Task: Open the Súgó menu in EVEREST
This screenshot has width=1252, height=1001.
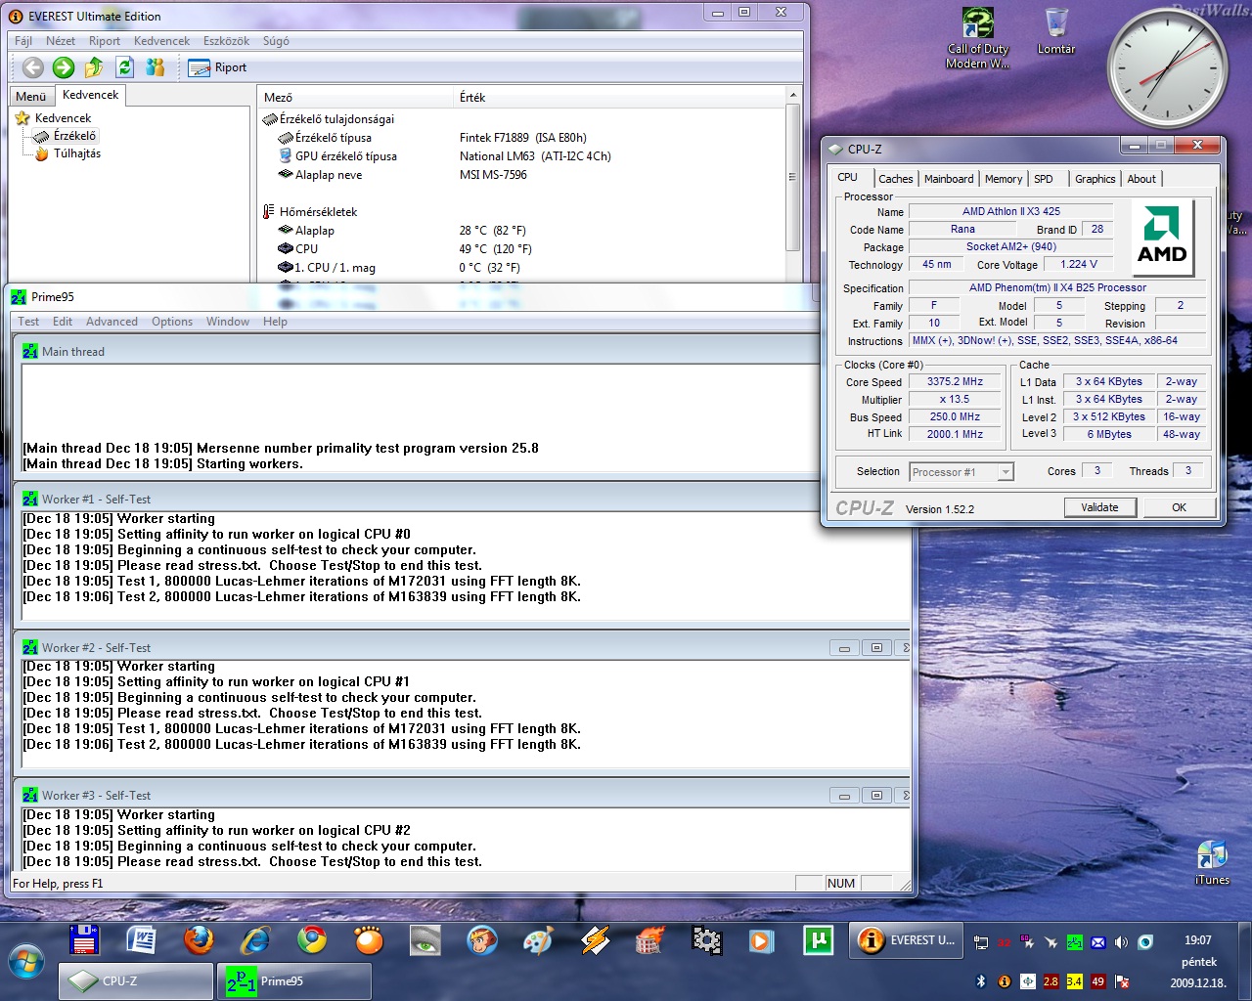Action: point(276,41)
